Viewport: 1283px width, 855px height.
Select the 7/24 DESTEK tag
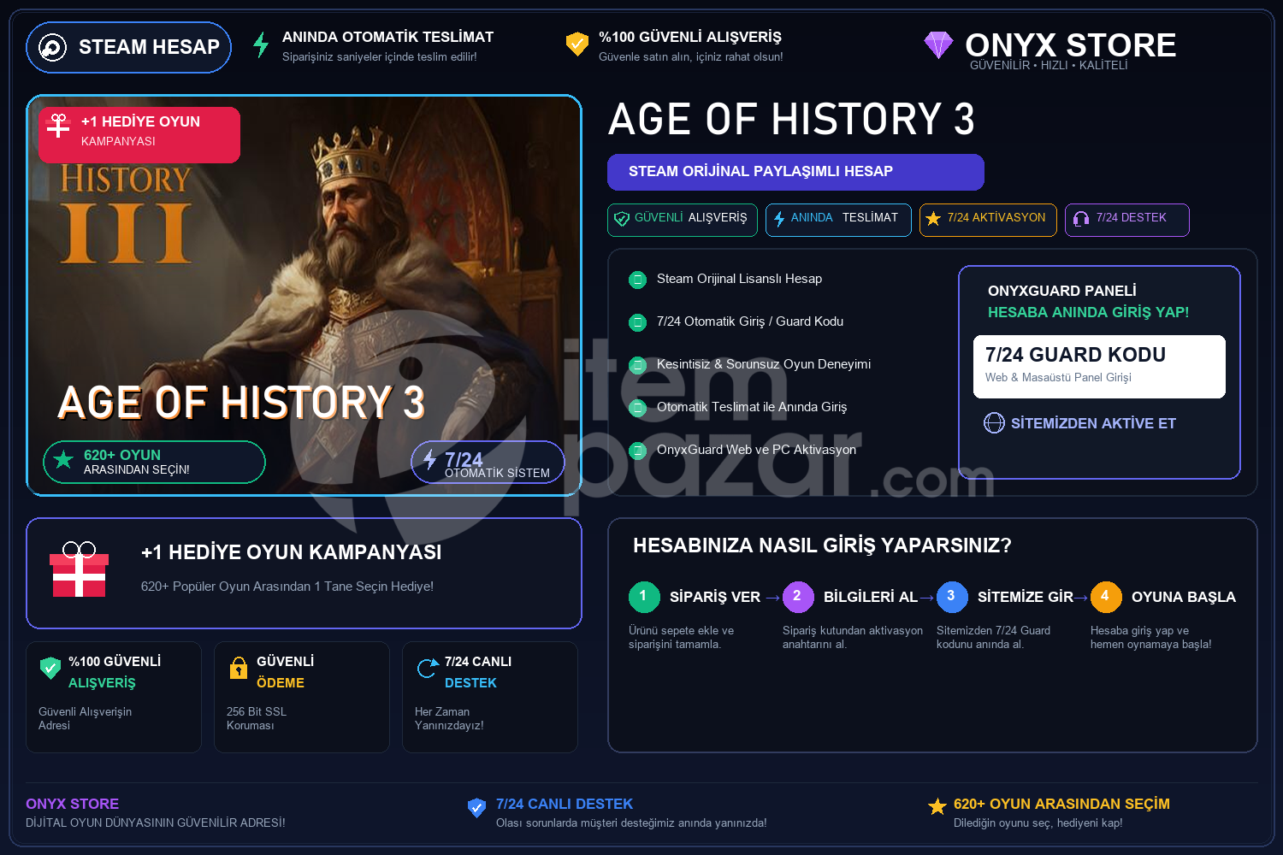coord(1126,220)
